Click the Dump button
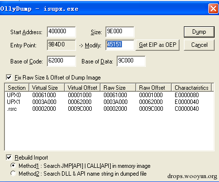This screenshot has width=219, height=182. tap(199, 32)
